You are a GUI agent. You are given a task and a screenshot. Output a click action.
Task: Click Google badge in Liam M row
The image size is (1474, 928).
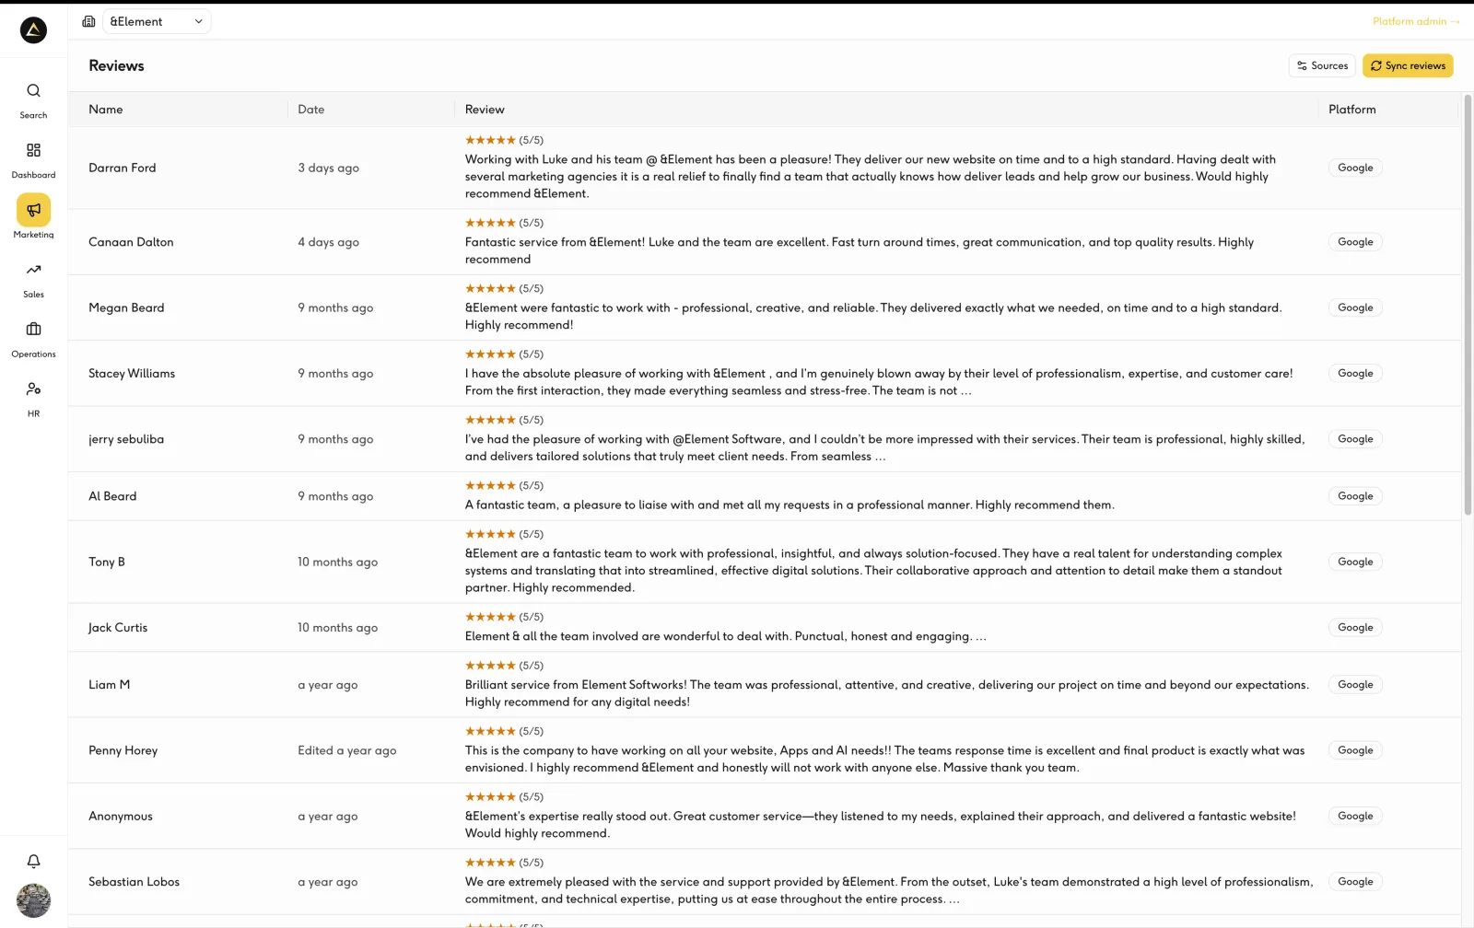[1355, 685]
